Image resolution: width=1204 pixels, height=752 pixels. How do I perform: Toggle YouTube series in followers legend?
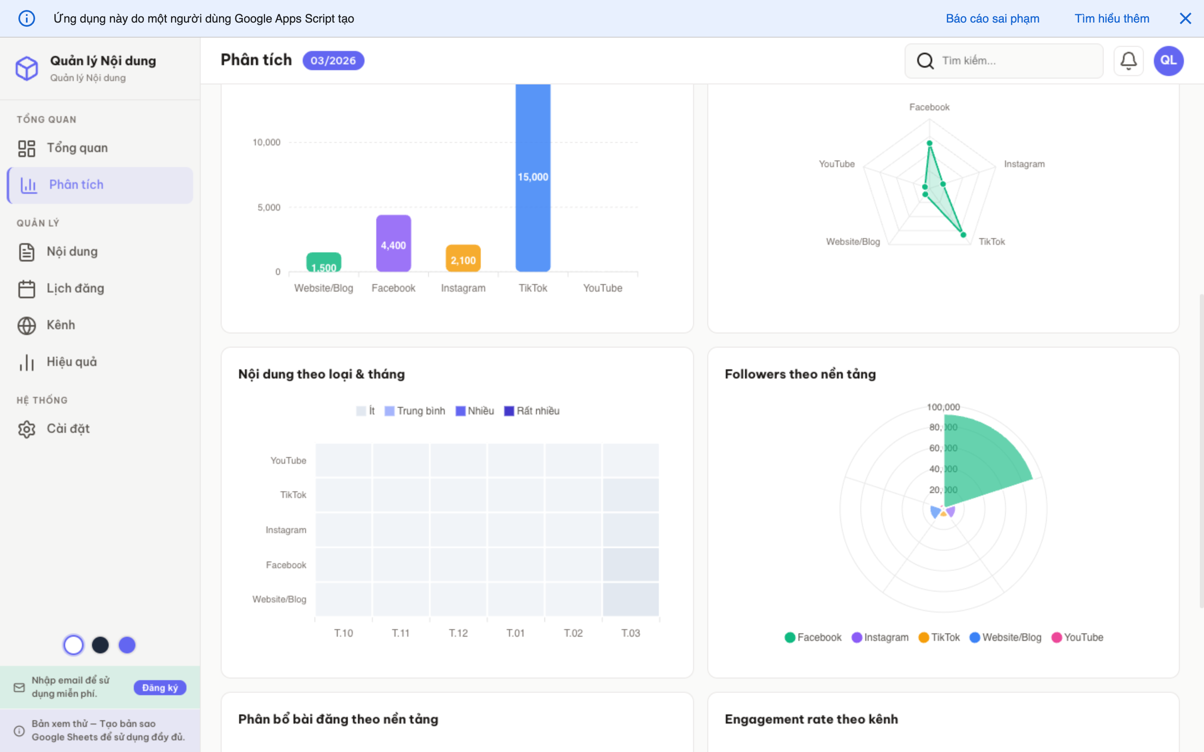click(1077, 637)
